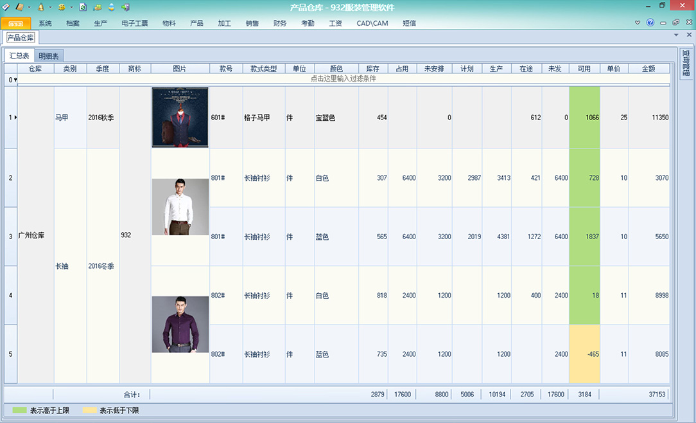Viewport: 696px width, 423px height.
Task: Click the blue help question mark icon
Action: [650, 22]
